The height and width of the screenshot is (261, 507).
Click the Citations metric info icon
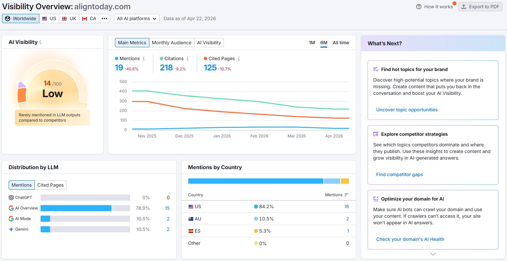tap(188, 58)
